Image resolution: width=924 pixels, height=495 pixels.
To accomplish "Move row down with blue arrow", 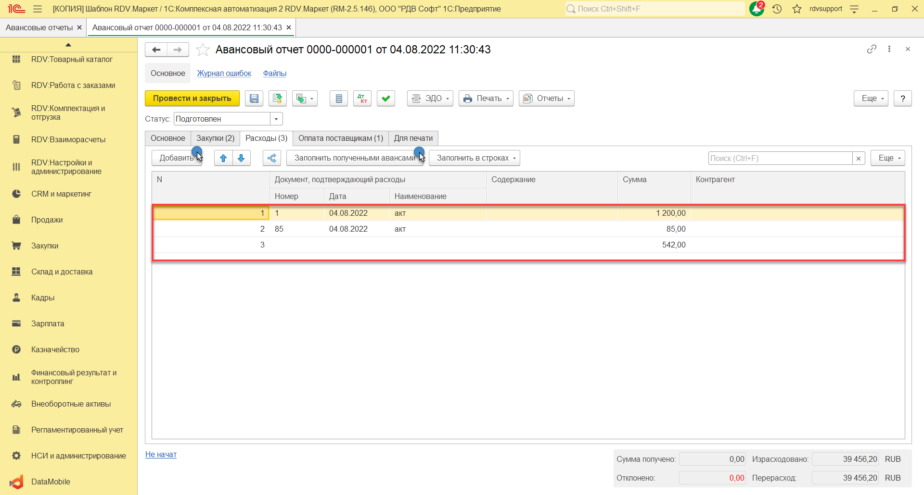I will click(242, 158).
